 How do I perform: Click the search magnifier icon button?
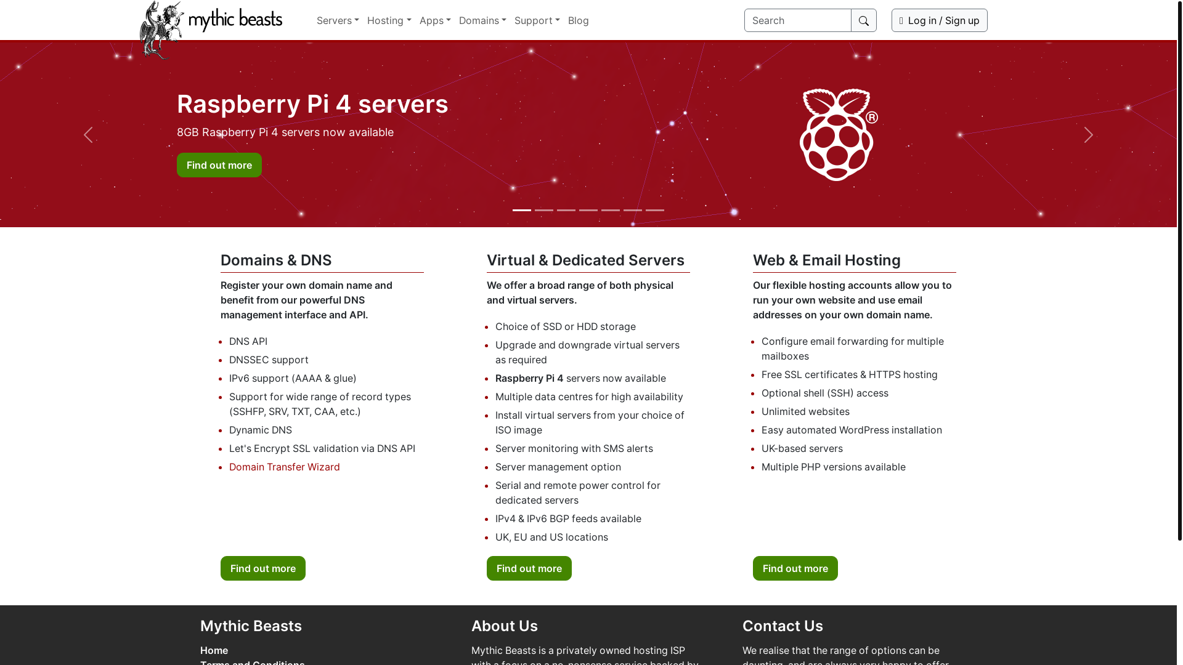[x=863, y=20]
